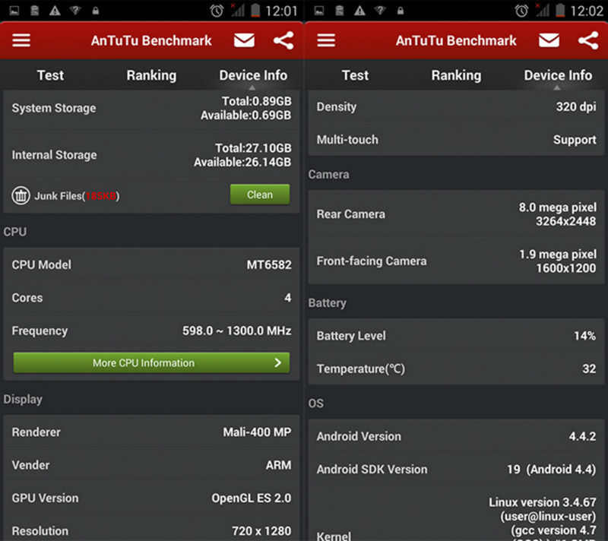Tap the Junk Files trash bin icon
The image size is (608, 541).
point(21,196)
